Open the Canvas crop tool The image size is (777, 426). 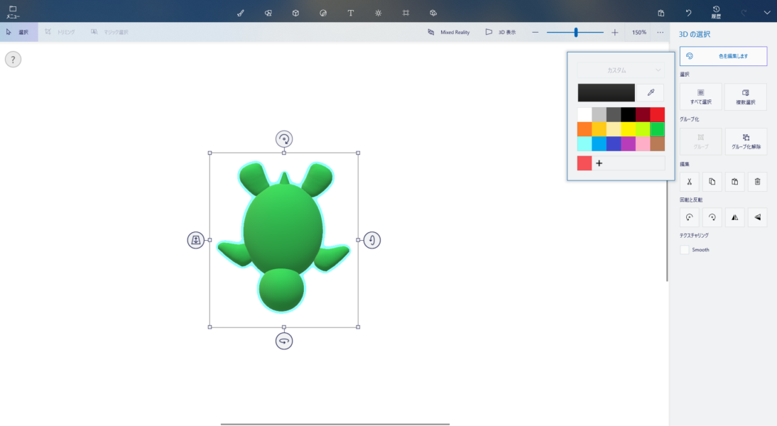406,13
